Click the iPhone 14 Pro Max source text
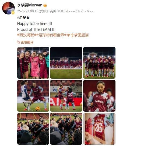Image resolution: width=144 pixels, height=146 pixels. [x=79, y=11]
